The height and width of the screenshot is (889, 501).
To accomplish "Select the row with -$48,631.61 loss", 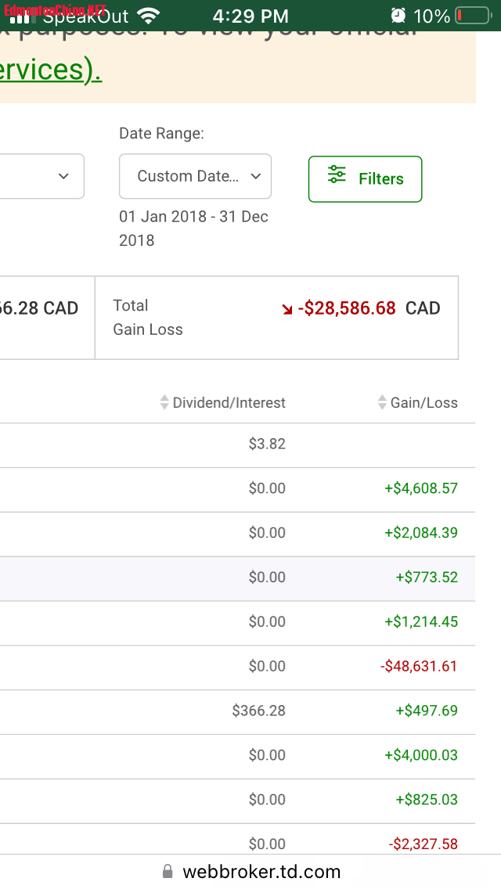I will [x=235, y=667].
